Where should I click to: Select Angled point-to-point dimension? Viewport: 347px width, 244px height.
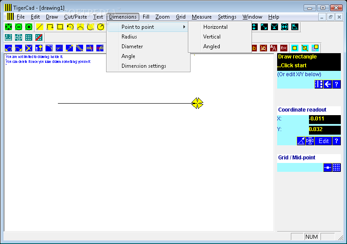pos(220,46)
